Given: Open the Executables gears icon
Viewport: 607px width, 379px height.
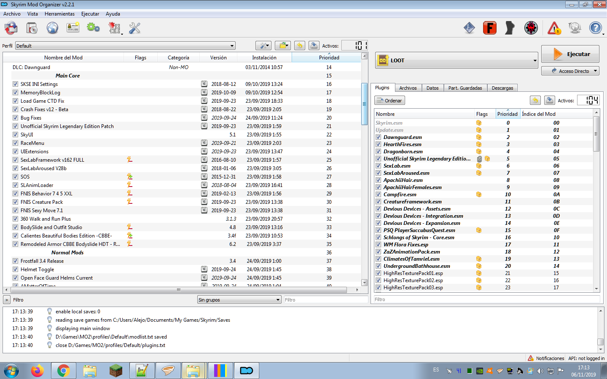Looking at the screenshot, I should (x=93, y=28).
